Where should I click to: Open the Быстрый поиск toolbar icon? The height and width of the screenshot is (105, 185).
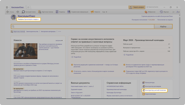pyautogui.click(x=23, y=12)
